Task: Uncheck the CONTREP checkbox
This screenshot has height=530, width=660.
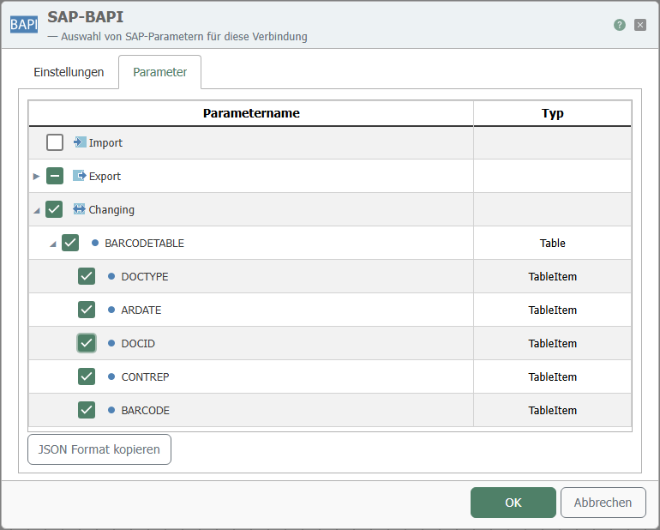Action: (87, 376)
